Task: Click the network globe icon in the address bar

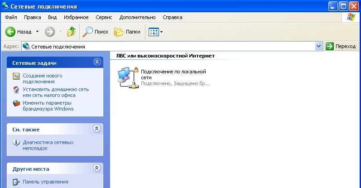Action: click(26, 46)
